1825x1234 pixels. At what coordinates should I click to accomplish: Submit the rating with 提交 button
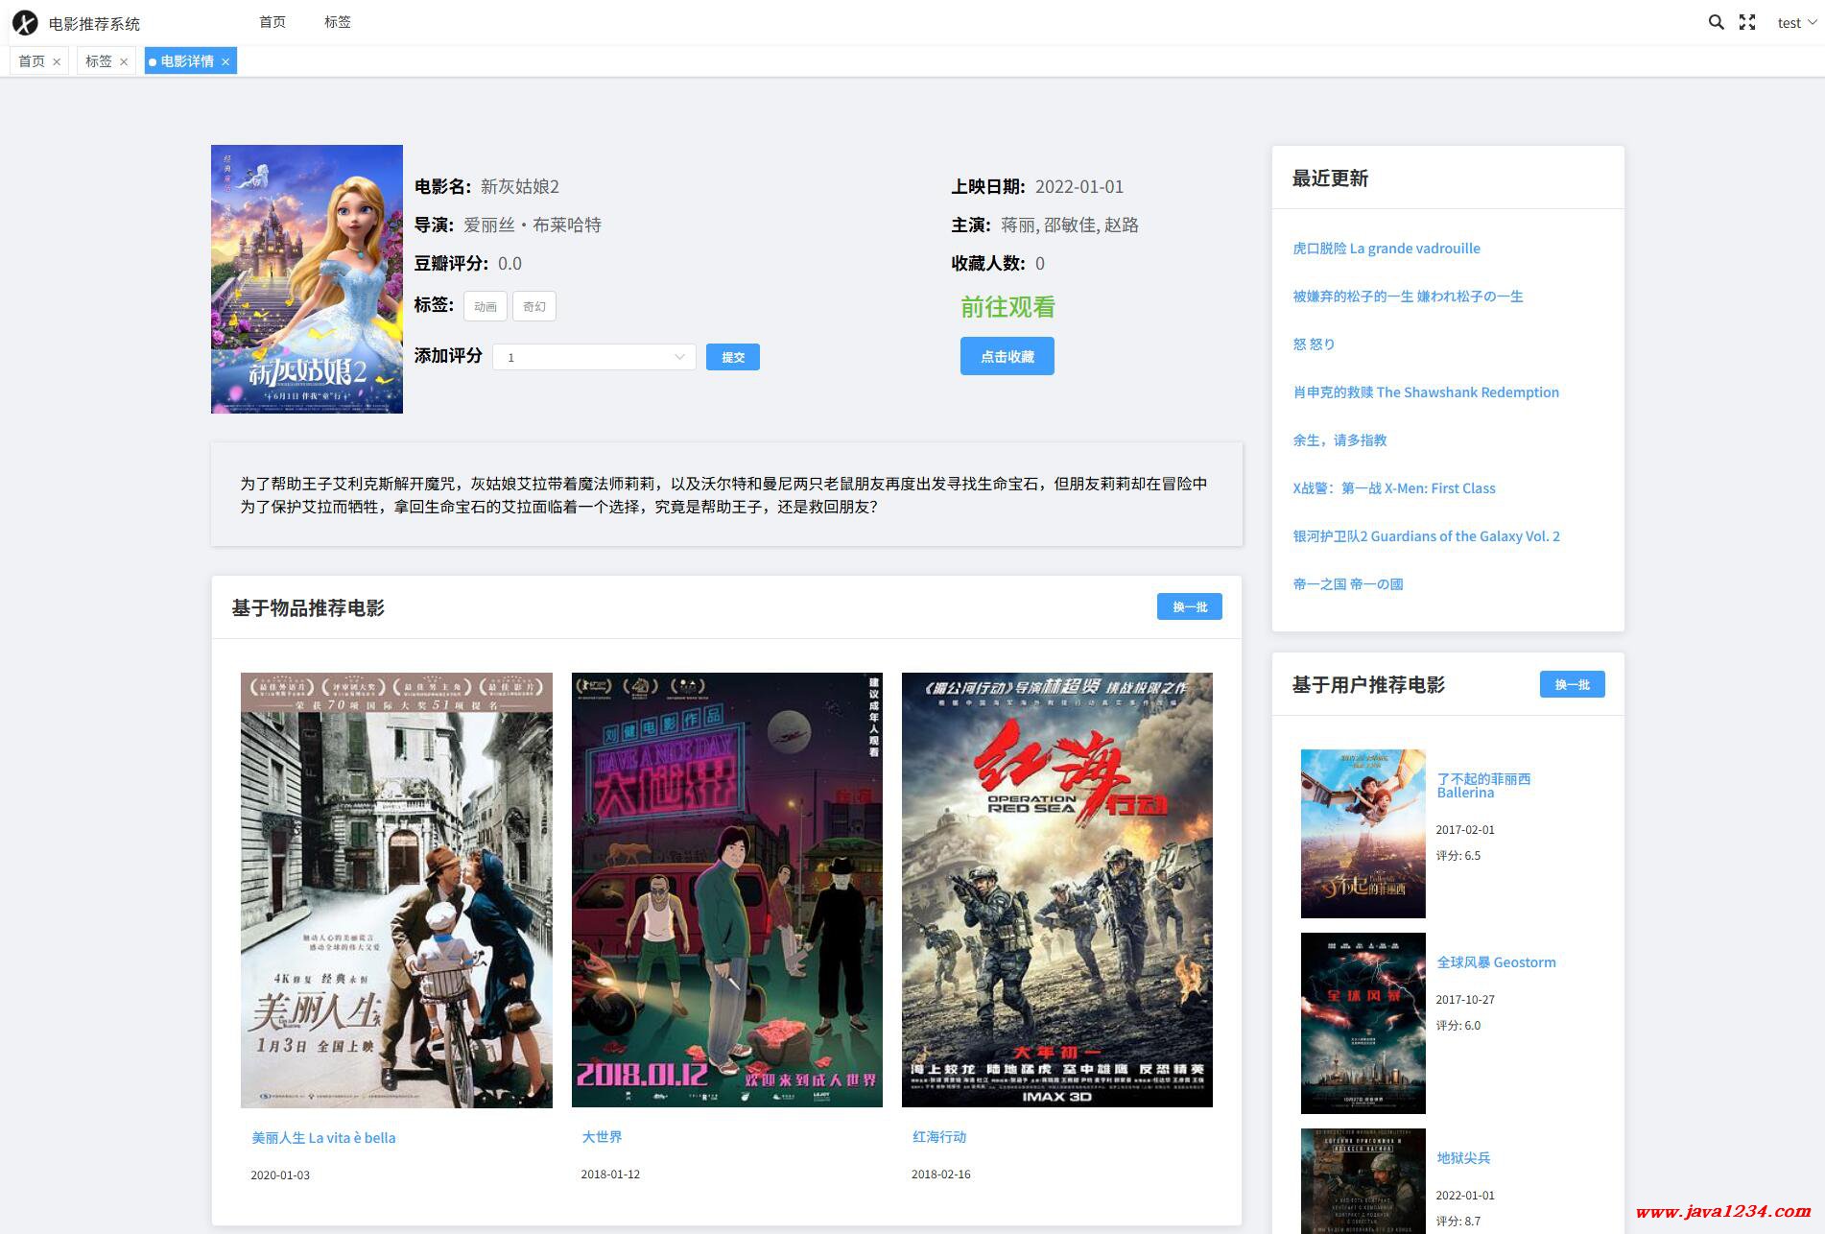click(733, 357)
